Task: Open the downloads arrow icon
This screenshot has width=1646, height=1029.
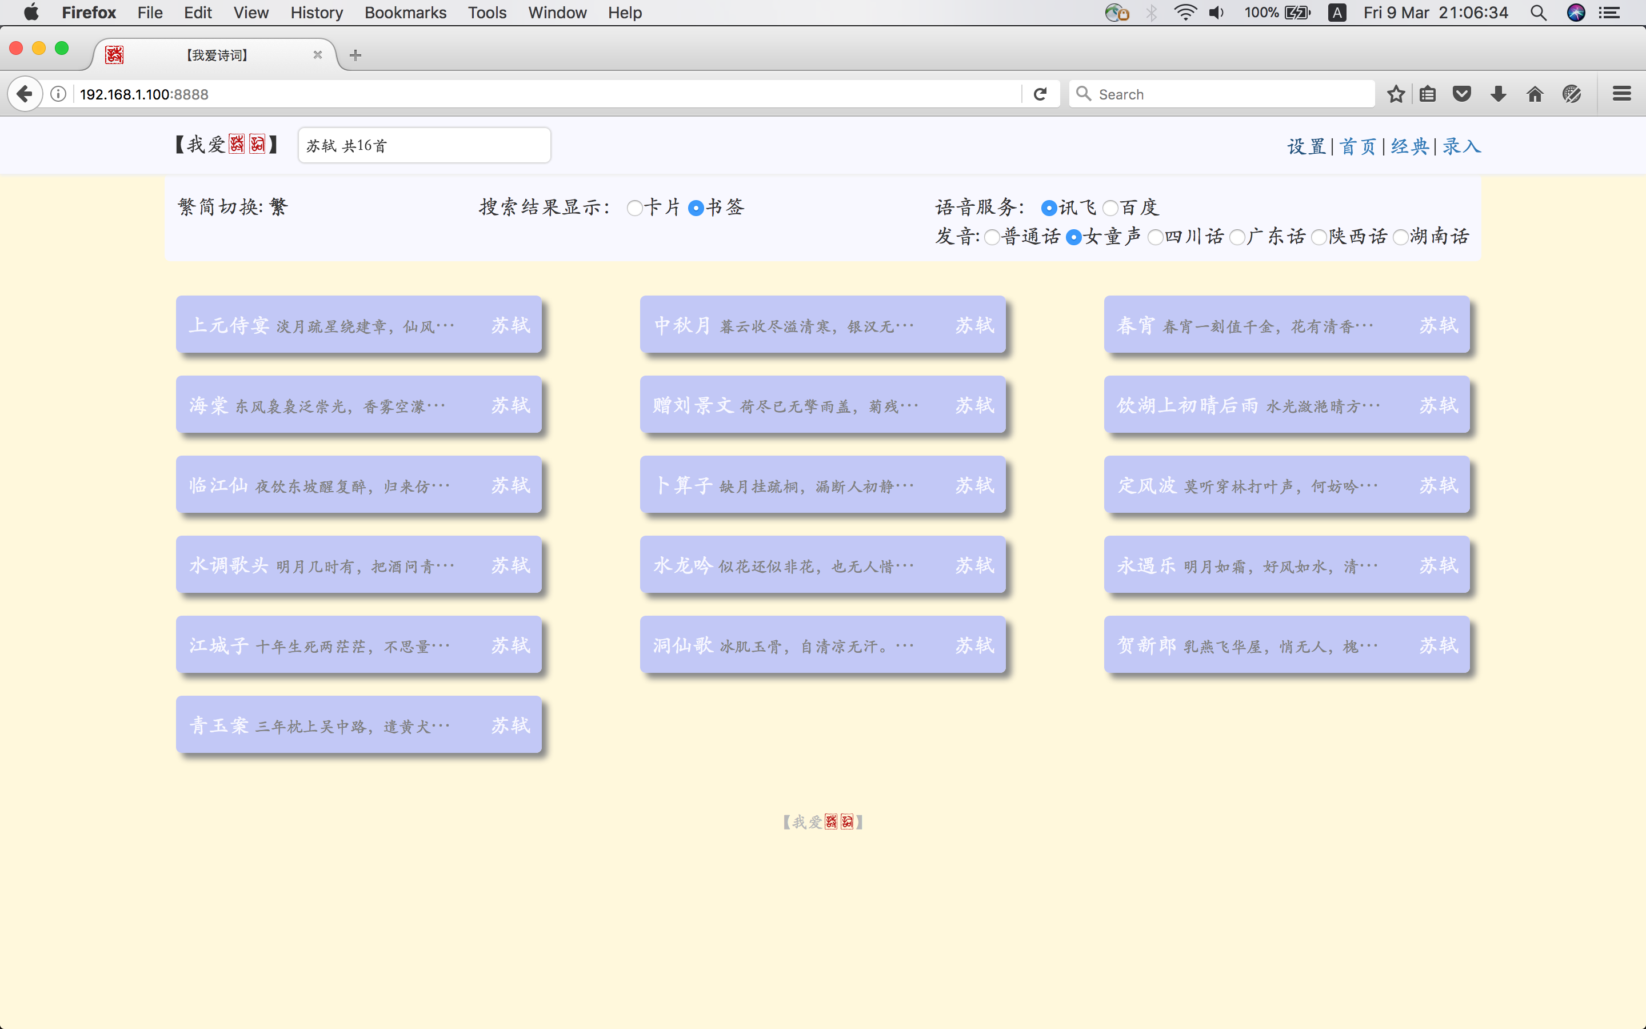Action: (x=1498, y=94)
